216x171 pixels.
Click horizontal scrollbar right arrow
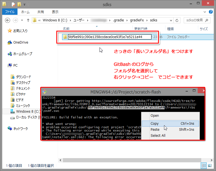coord(211,160)
